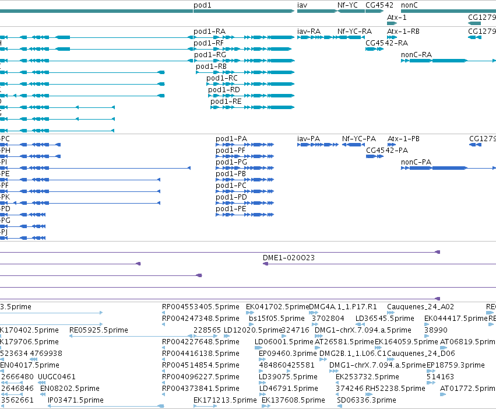Select the pod1 gene bar
Screen dimensions: 496x409
[x=244, y=11]
